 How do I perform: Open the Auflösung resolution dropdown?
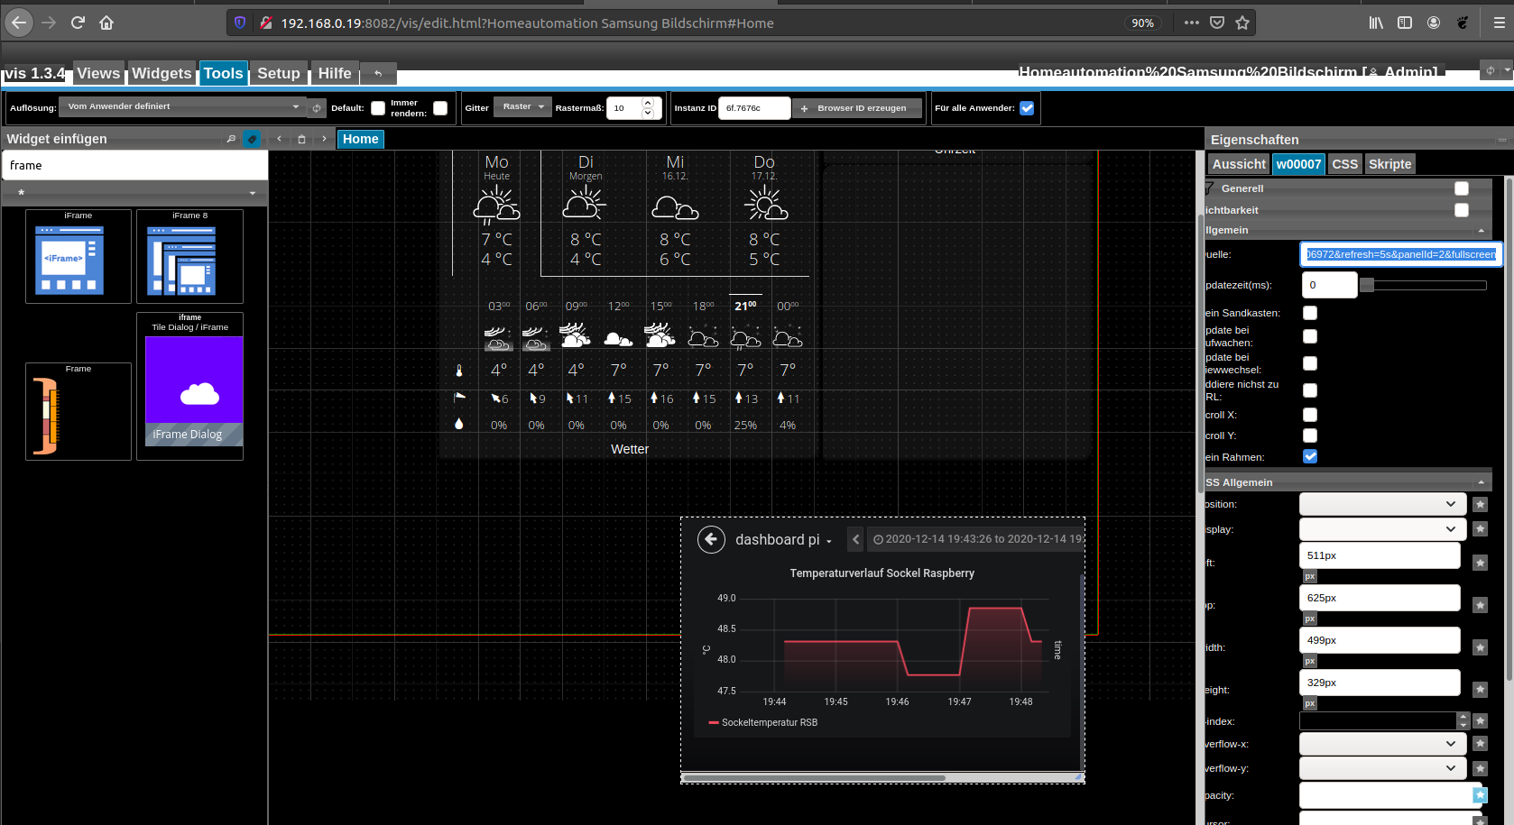pos(181,107)
